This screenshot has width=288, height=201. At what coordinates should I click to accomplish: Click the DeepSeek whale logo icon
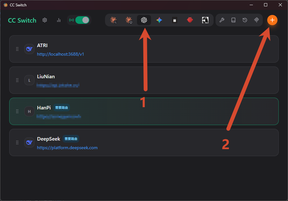[x=29, y=142]
